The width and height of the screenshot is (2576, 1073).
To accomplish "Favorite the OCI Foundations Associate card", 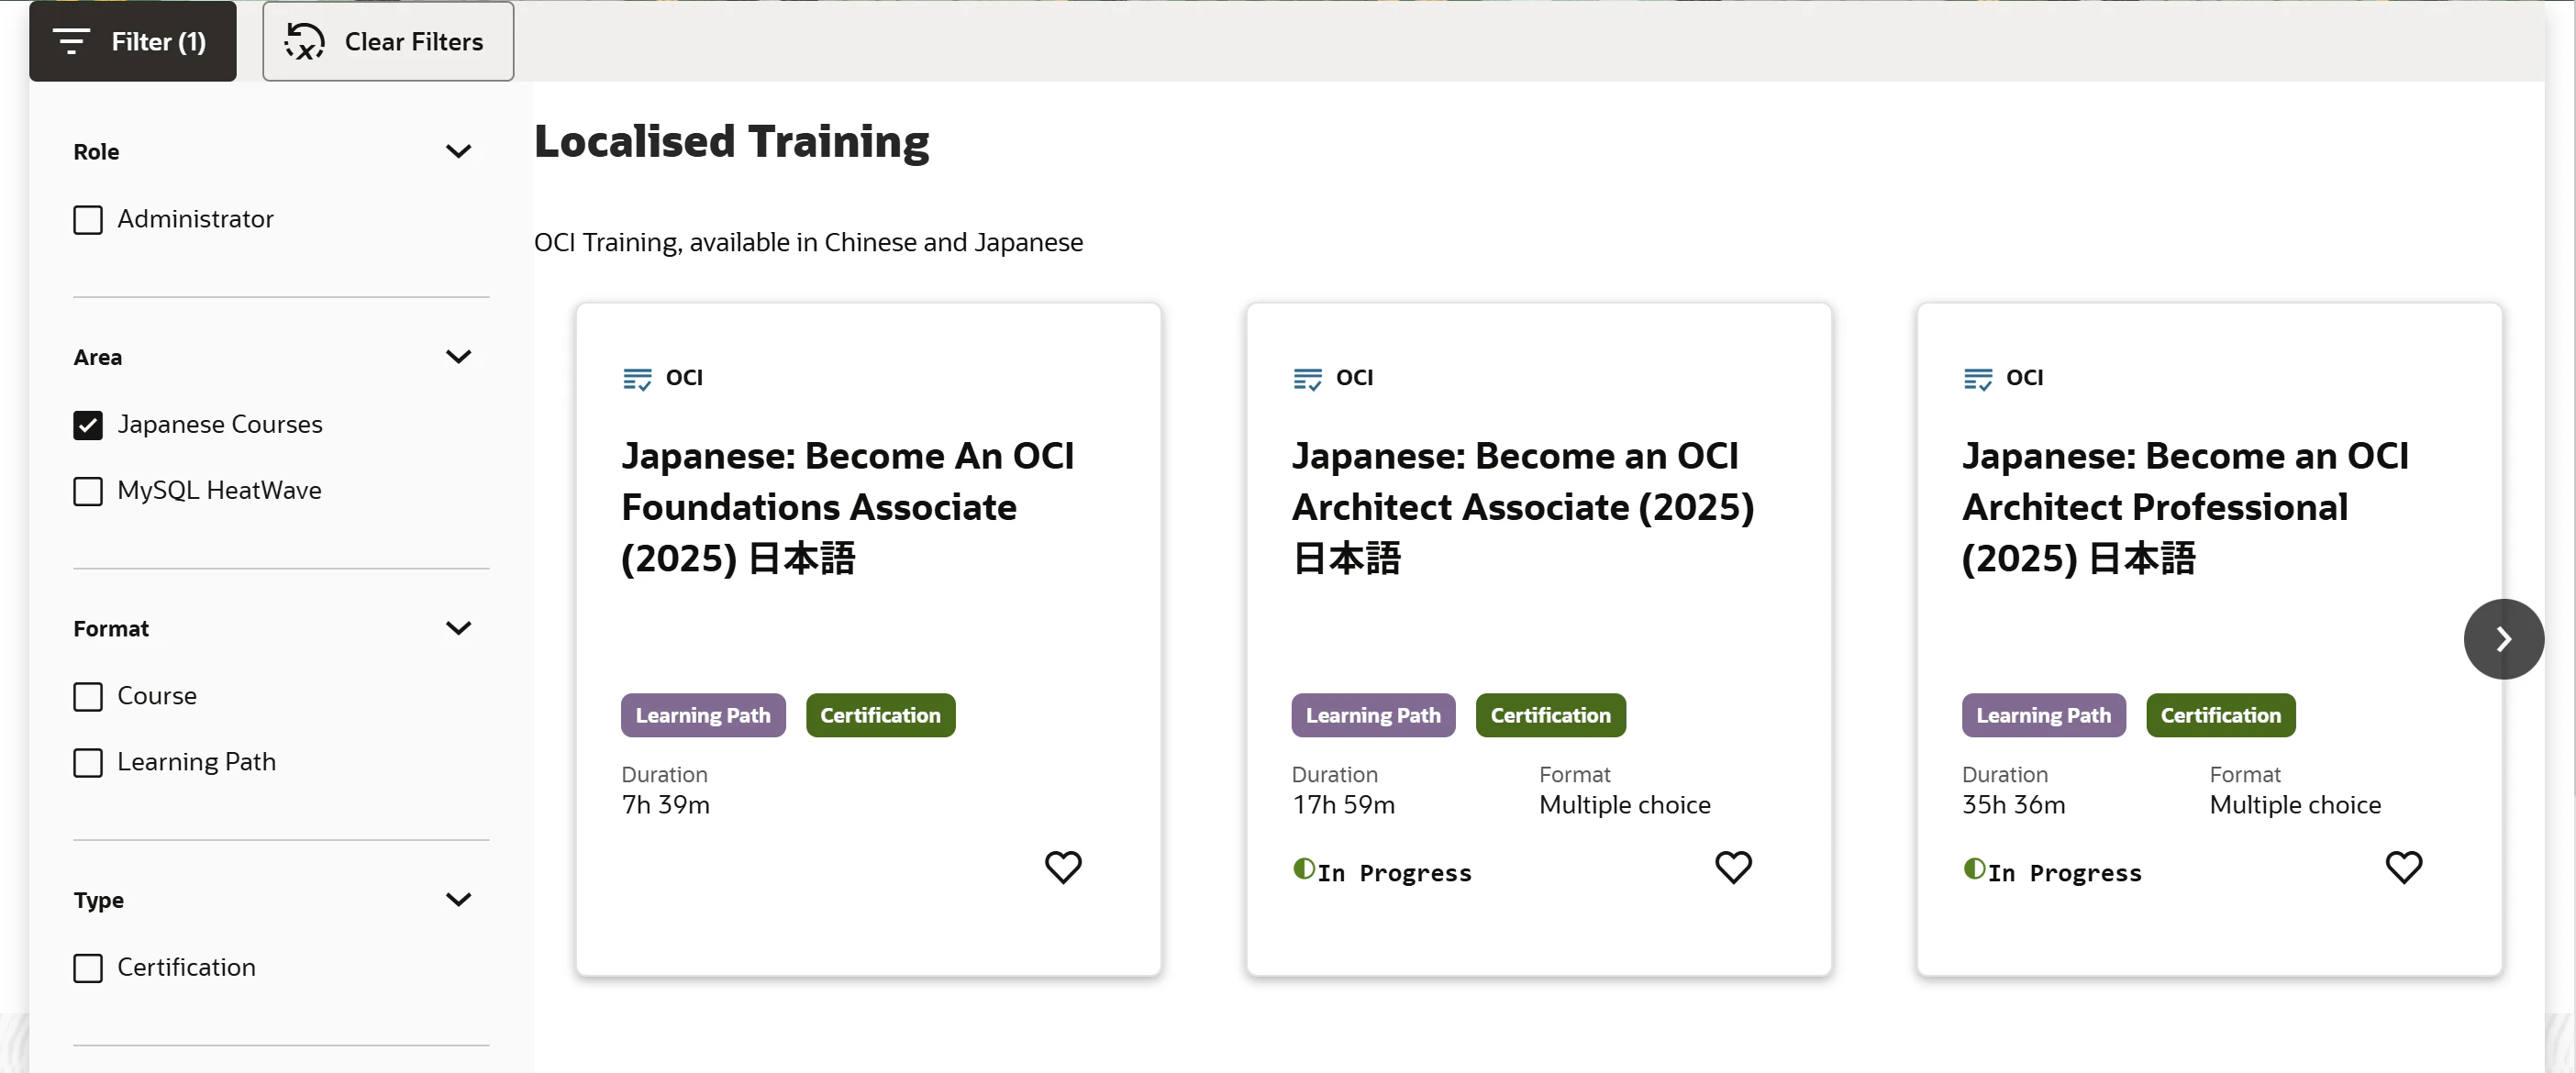I will 1063,867.
